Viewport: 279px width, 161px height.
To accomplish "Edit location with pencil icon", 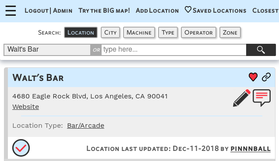I will pos(242,98).
